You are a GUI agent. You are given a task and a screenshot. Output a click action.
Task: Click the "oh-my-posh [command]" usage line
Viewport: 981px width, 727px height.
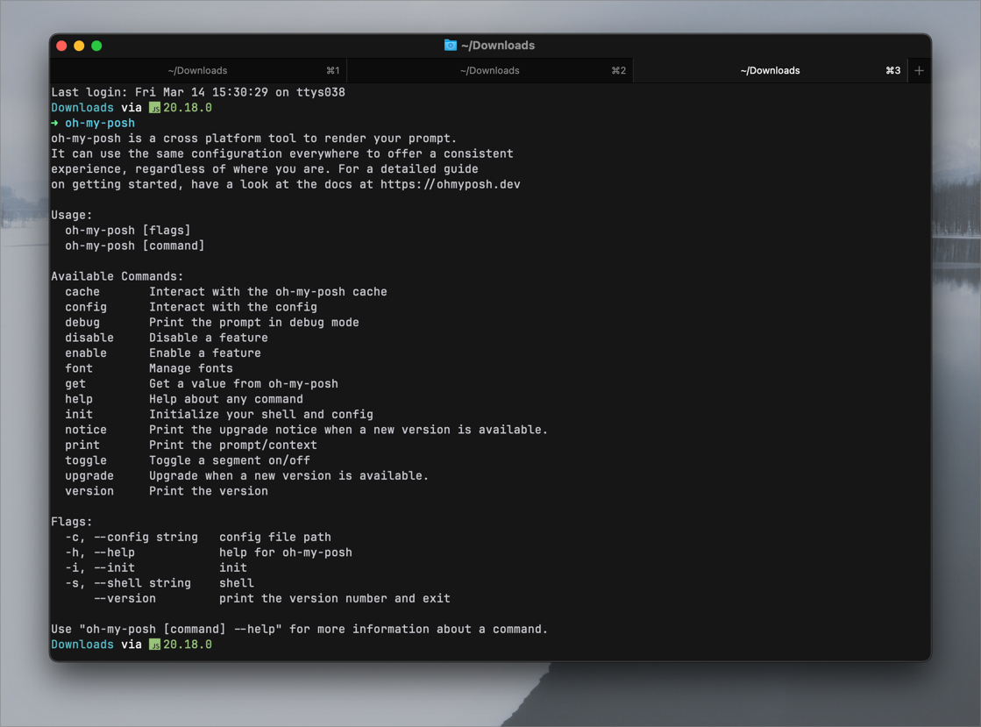[x=134, y=246]
